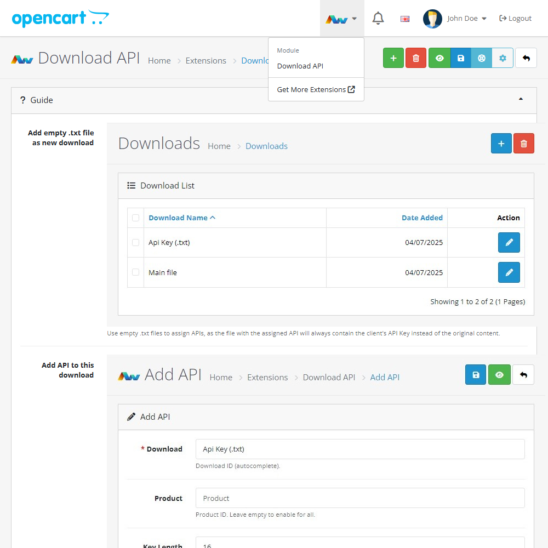Open the language flag selector
The image size is (548, 548).
pyautogui.click(x=405, y=19)
